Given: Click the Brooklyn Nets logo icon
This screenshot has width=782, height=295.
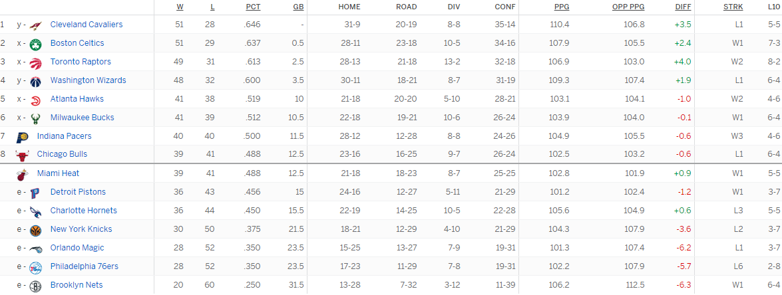Looking at the screenshot, I should (x=36, y=286).
